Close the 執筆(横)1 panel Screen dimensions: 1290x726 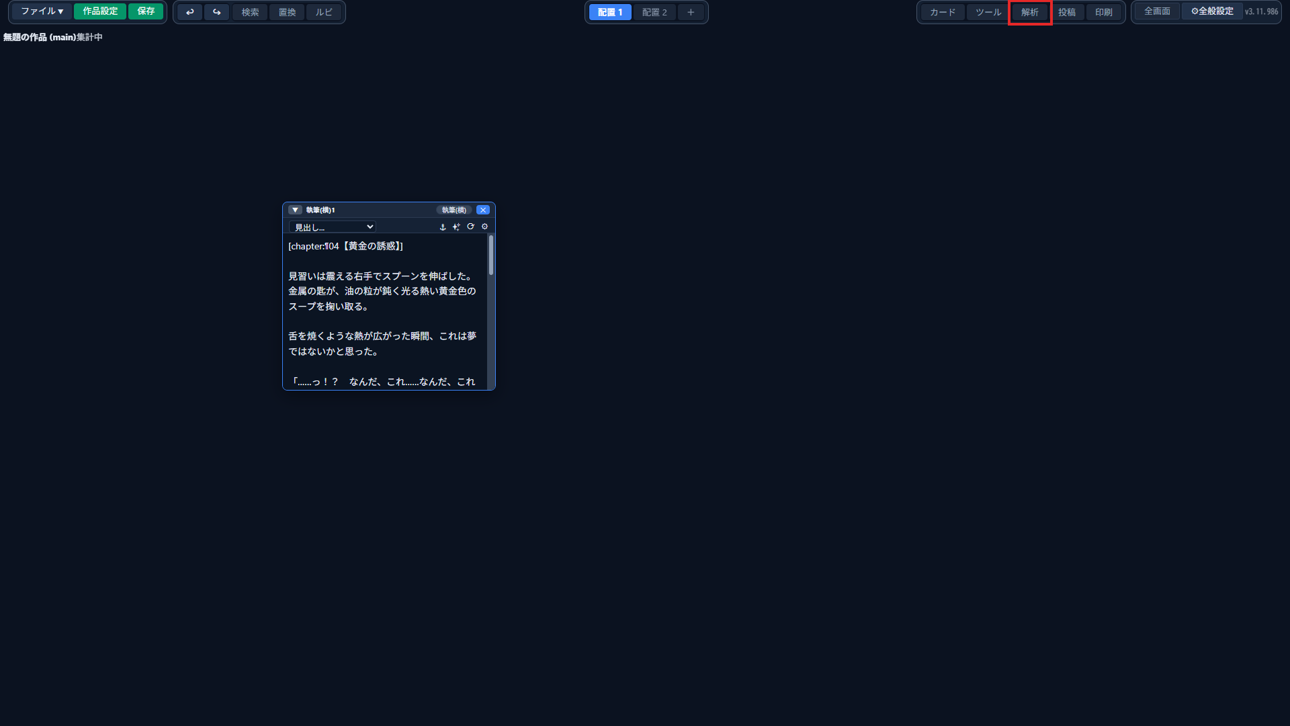pyautogui.click(x=483, y=210)
